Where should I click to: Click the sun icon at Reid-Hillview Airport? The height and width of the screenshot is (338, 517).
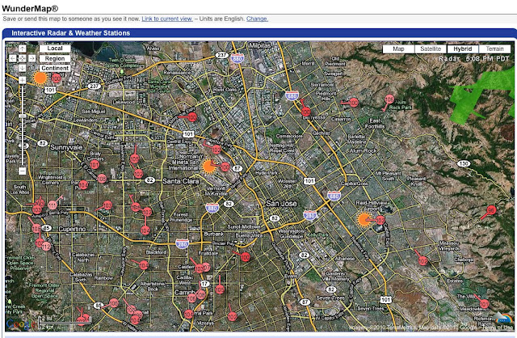pyautogui.click(x=364, y=220)
